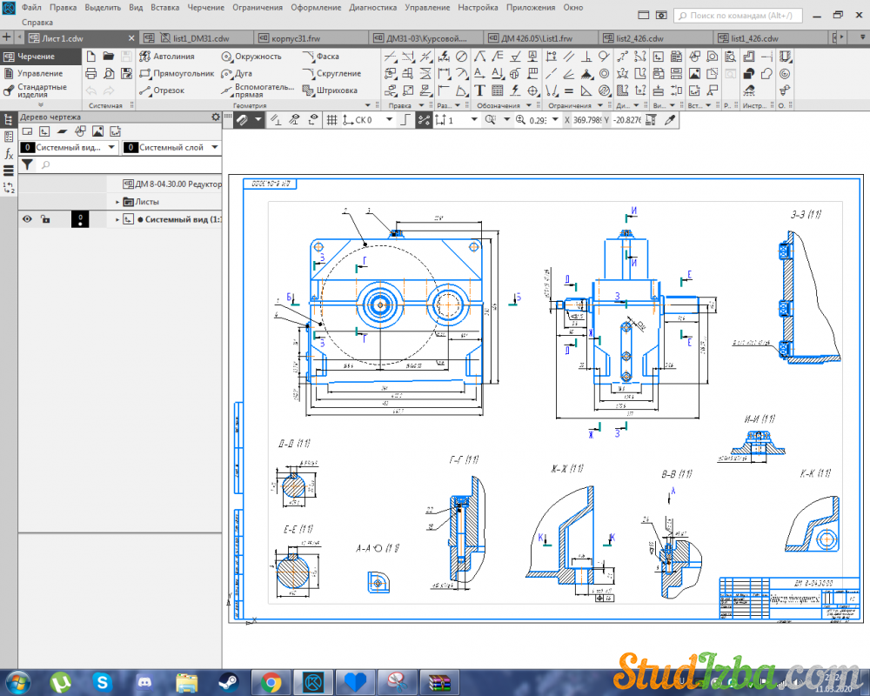The width and height of the screenshot is (870, 696).
Task: Open the Оформление menu
Action: (x=316, y=7)
